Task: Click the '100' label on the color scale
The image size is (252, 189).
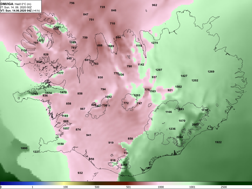Action: [66, 187]
